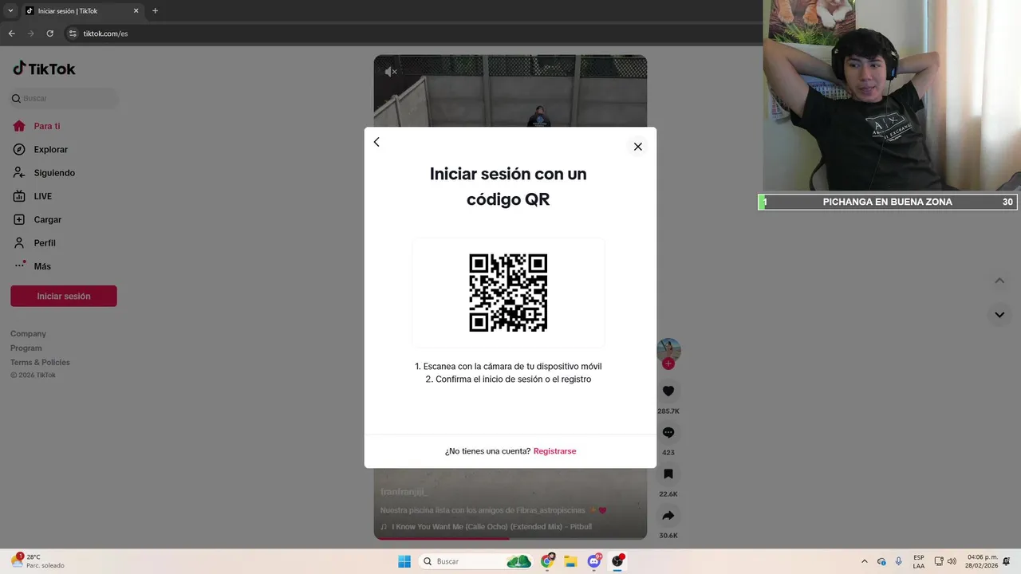1021x574 pixels.
Task: Close the QR code login dialog
Action: point(637,147)
